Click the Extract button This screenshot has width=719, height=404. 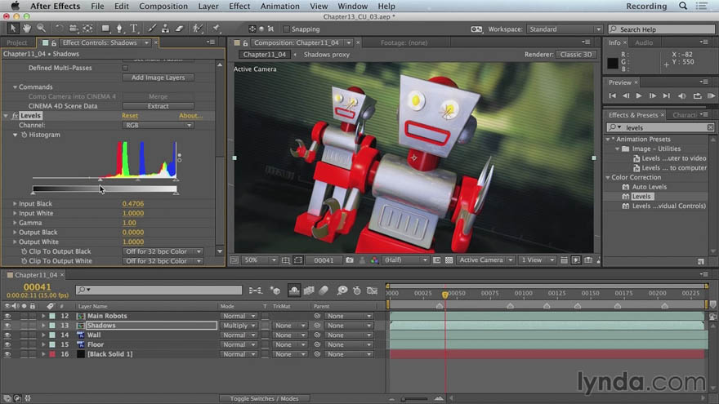click(x=159, y=106)
